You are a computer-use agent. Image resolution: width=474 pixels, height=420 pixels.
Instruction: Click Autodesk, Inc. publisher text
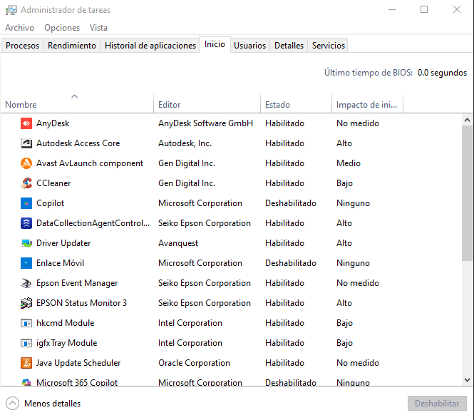pyautogui.click(x=185, y=143)
